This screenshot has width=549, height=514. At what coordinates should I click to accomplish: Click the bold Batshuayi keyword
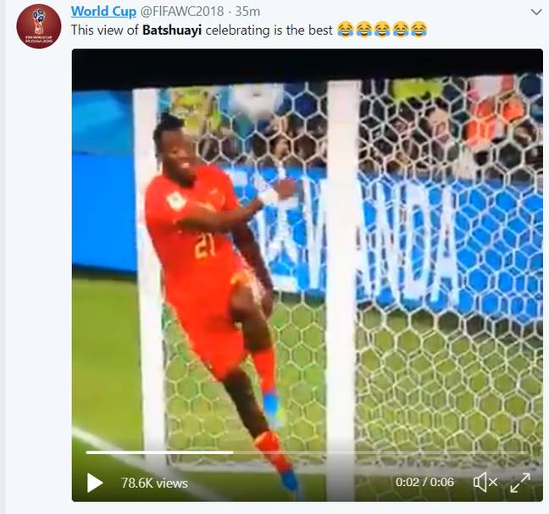tap(172, 30)
